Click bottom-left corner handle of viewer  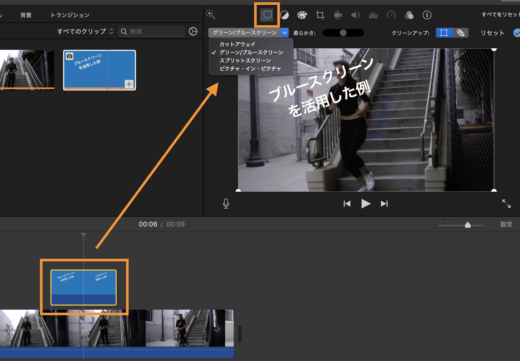[x=238, y=191]
